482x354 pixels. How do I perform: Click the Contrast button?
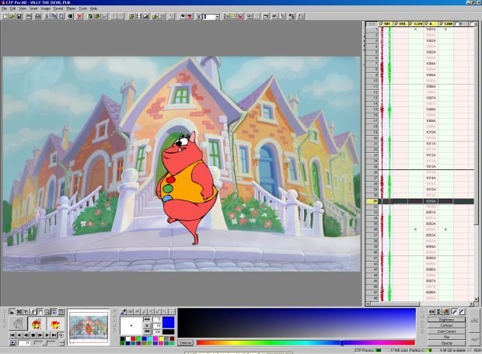(446, 325)
